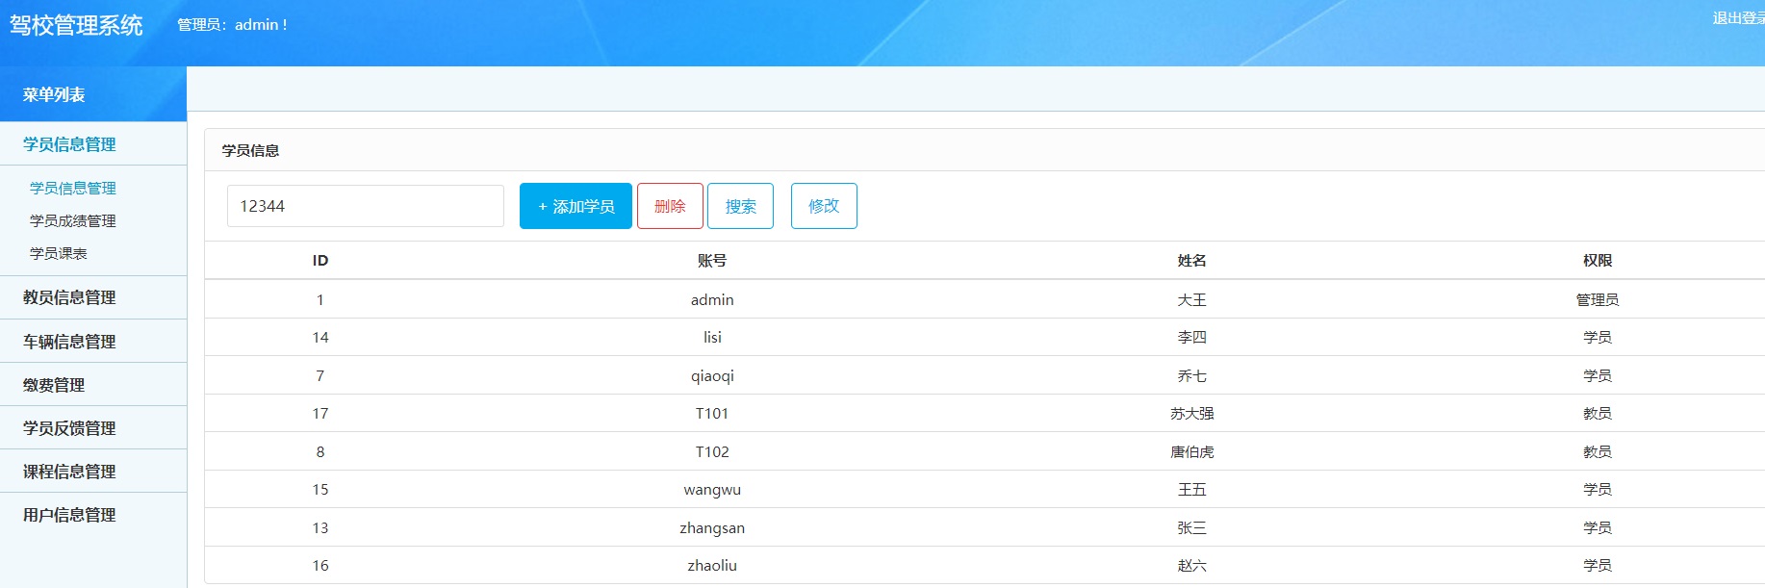Select the T102 account cell
This screenshot has height=588, width=1765.
click(x=712, y=451)
